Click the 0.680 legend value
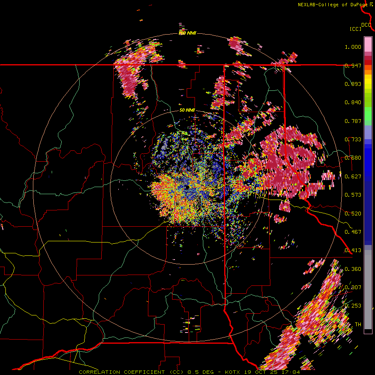This screenshot has height=375, width=375. pyautogui.click(x=353, y=158)
